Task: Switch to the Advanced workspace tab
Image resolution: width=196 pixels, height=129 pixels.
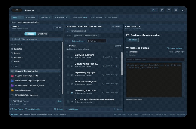Action: coord(30,17)
